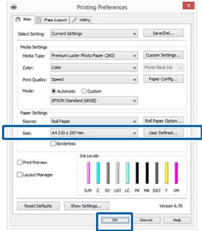Click the Version 6.70 text
The height and width of the screenshot is (231, 202).
[171, 206]
